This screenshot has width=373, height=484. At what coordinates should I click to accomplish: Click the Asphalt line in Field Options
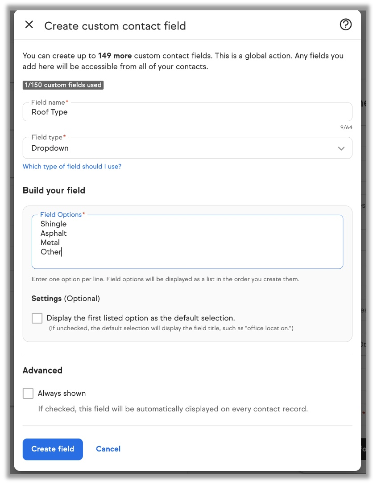pyautogui.click(x=54, y=233)
